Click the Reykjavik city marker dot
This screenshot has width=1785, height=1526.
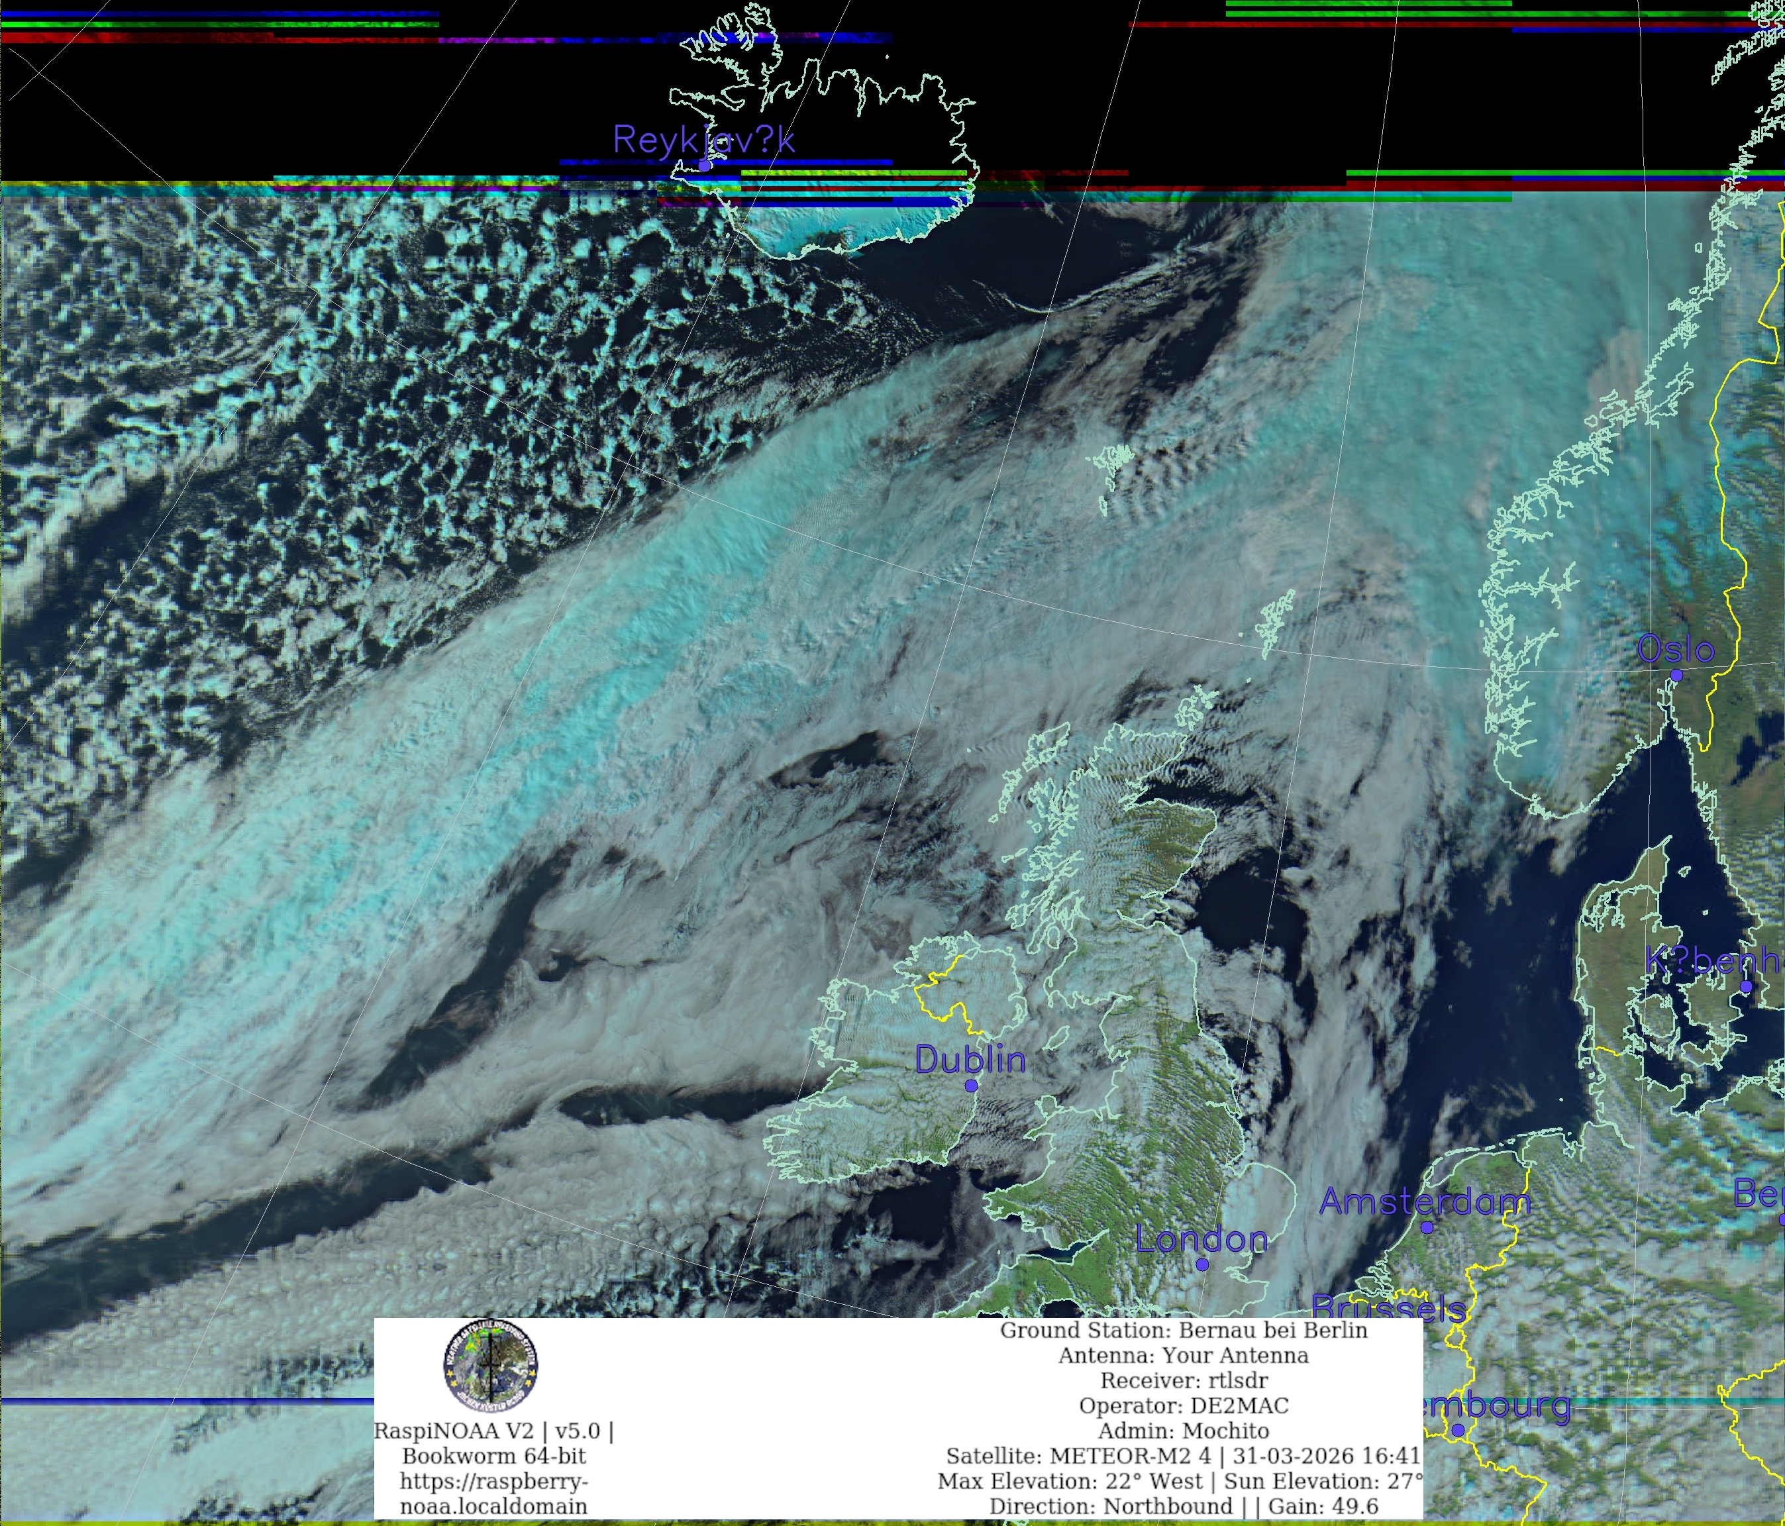(x=705, y=166)
